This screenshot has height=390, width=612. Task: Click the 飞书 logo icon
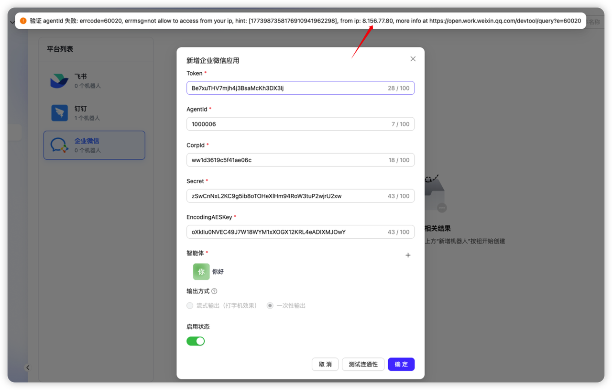59,81
